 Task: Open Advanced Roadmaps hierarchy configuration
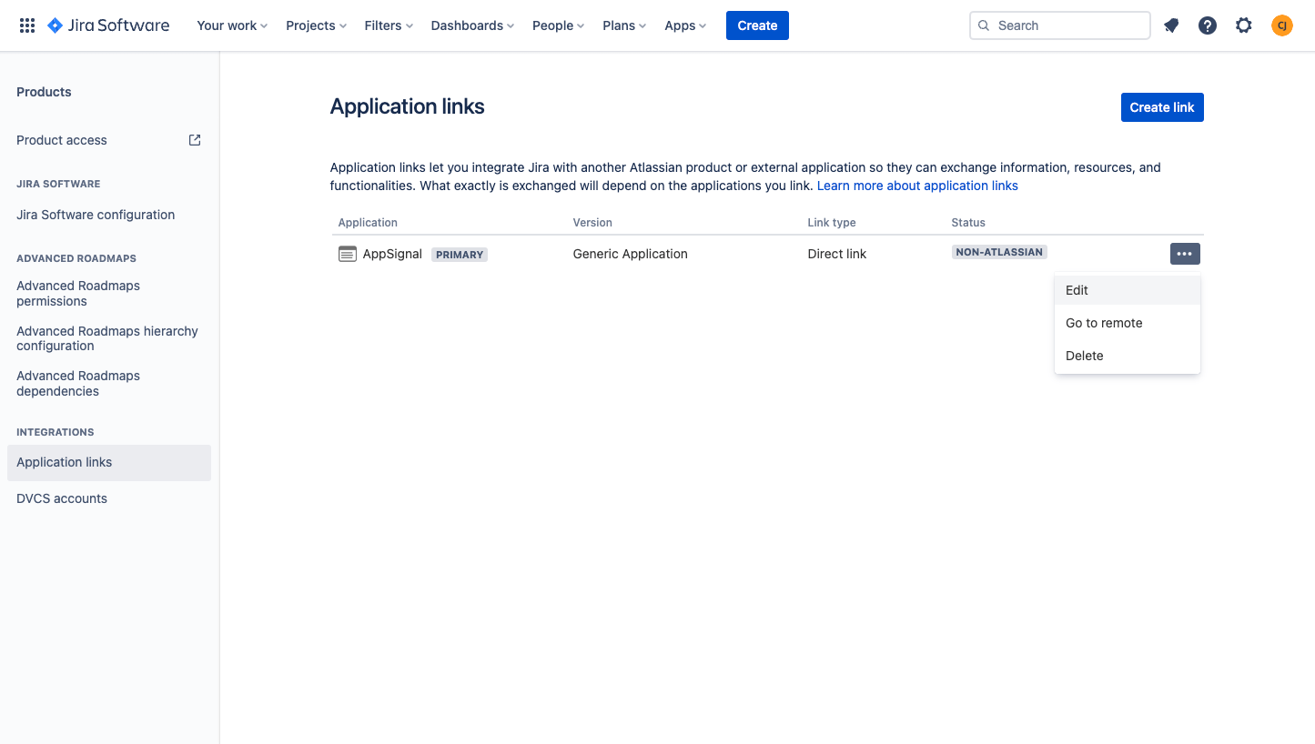tap(107, 338)
